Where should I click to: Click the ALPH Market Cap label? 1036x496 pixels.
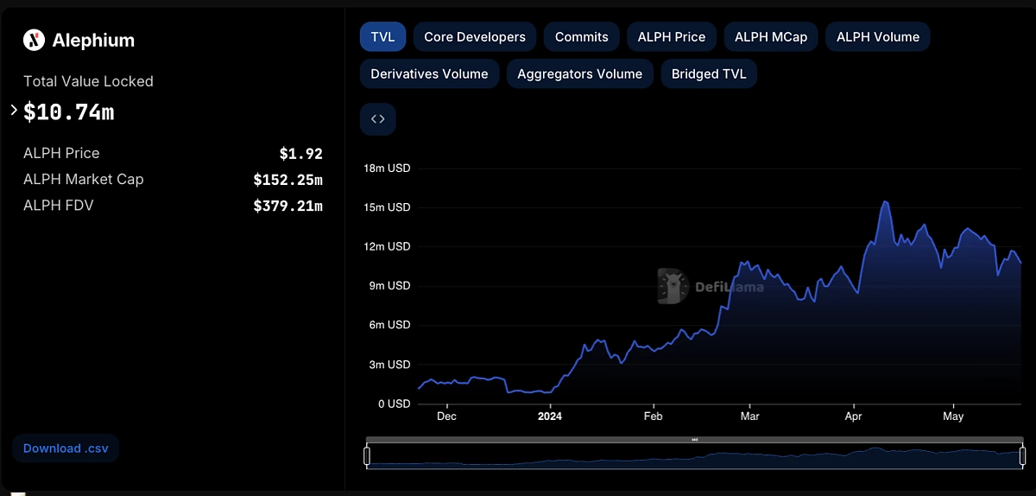point(84,179)
